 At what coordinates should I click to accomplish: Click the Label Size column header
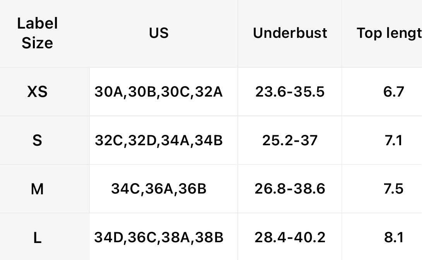37,33
